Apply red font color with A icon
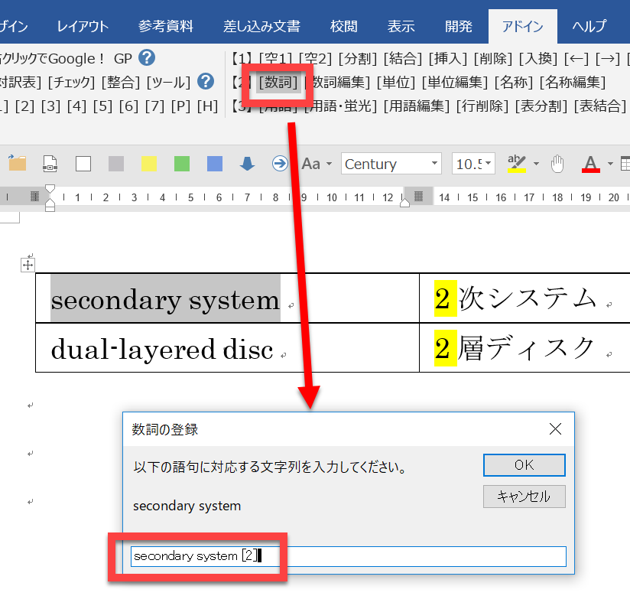 click(590, 163)
